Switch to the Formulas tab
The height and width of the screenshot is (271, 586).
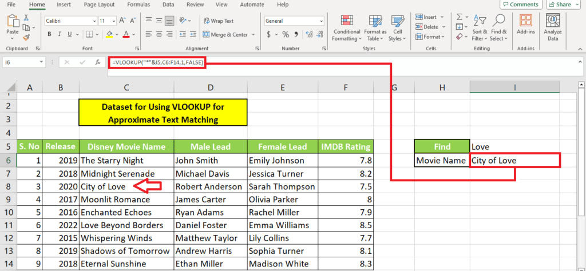point(138,5)
